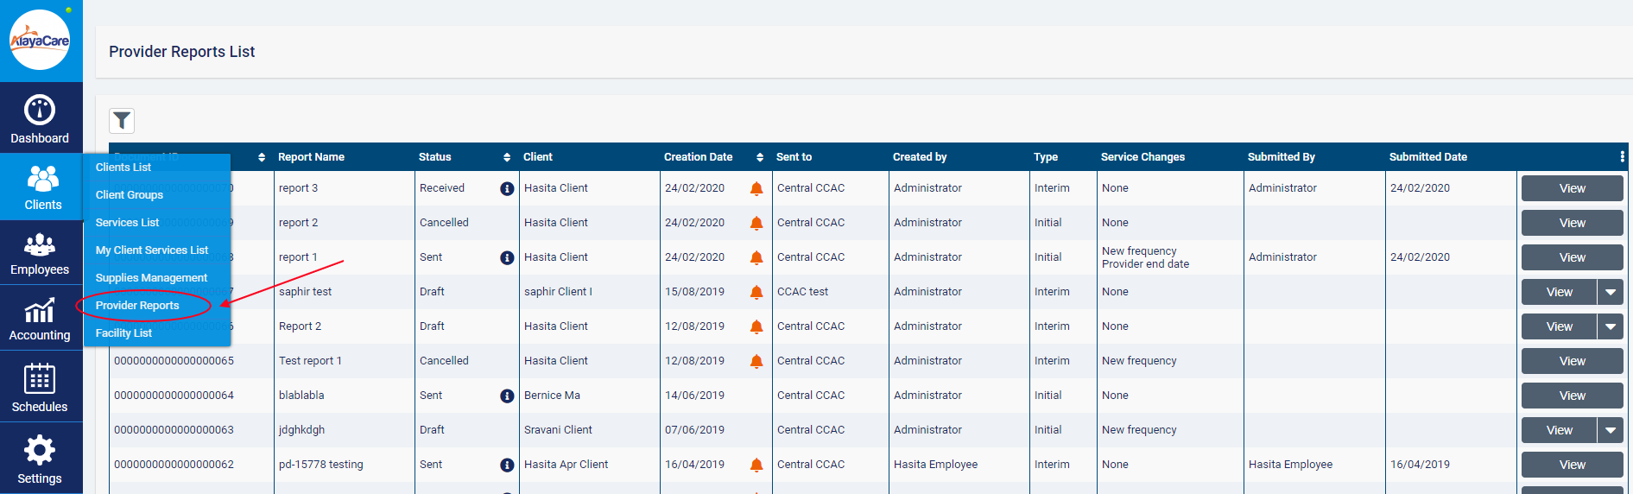View the Test report 1 entry
Viewport: 1633px width, 494px height.
1572,361
